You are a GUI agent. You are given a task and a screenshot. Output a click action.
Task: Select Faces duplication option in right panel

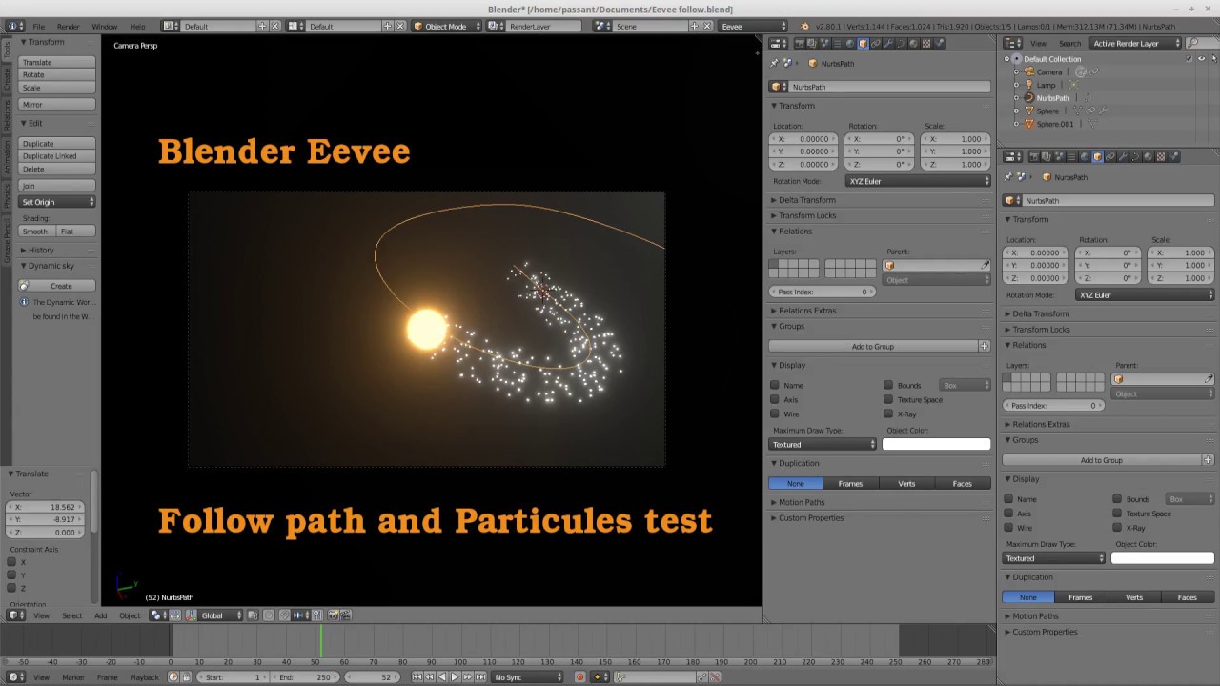point(1188,597)
